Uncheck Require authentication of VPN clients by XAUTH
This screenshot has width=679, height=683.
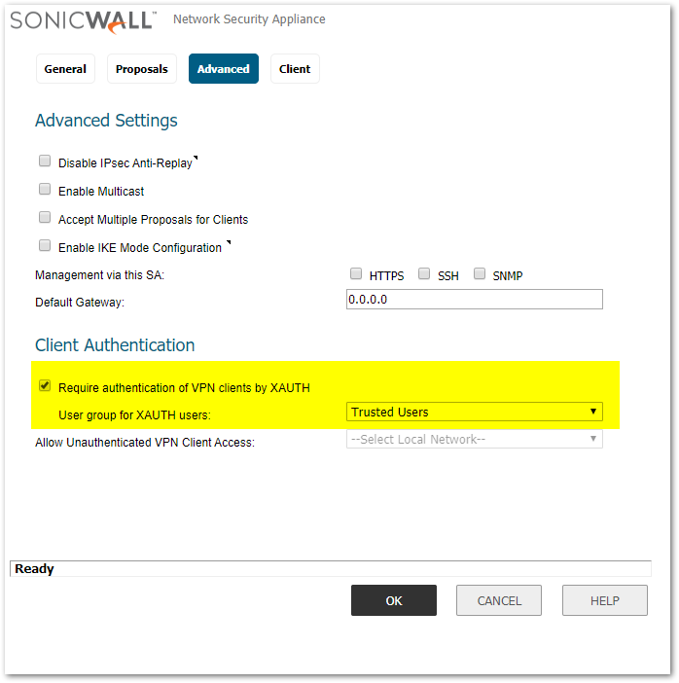coord(45,386)
